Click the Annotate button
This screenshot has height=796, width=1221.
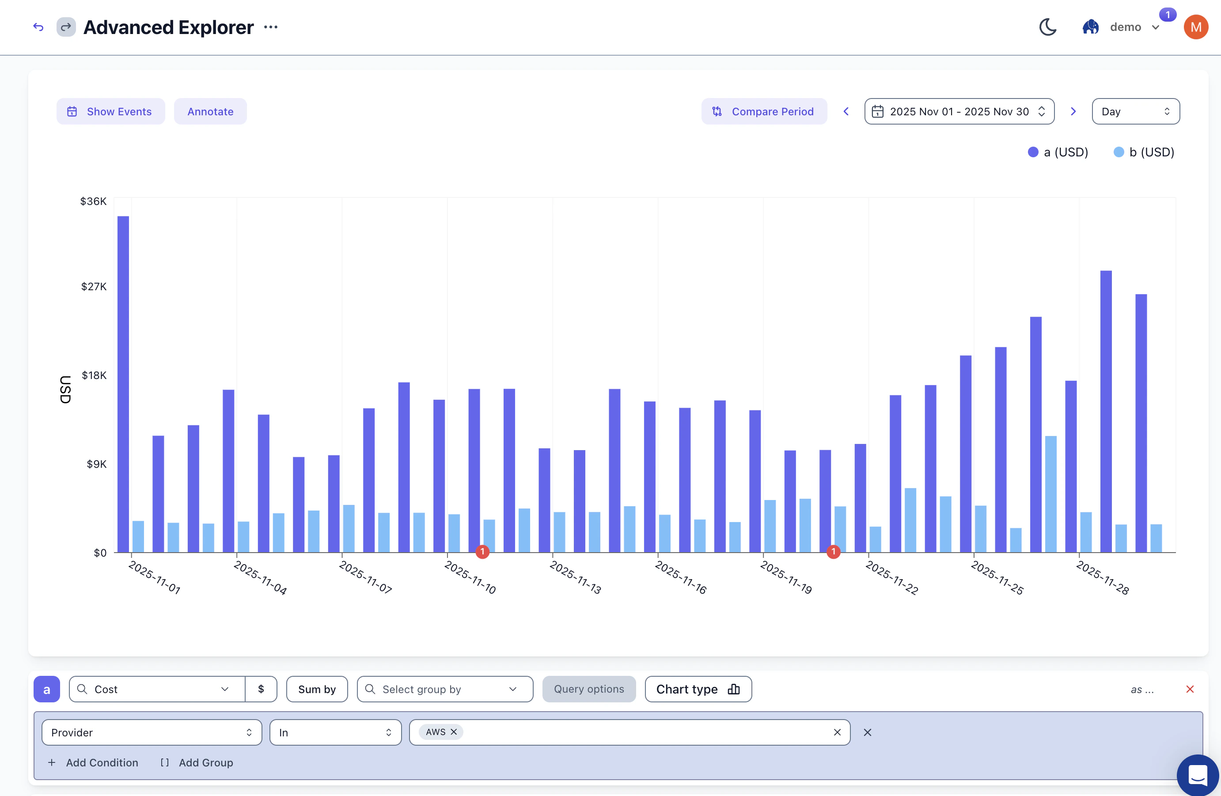[210, 111]
